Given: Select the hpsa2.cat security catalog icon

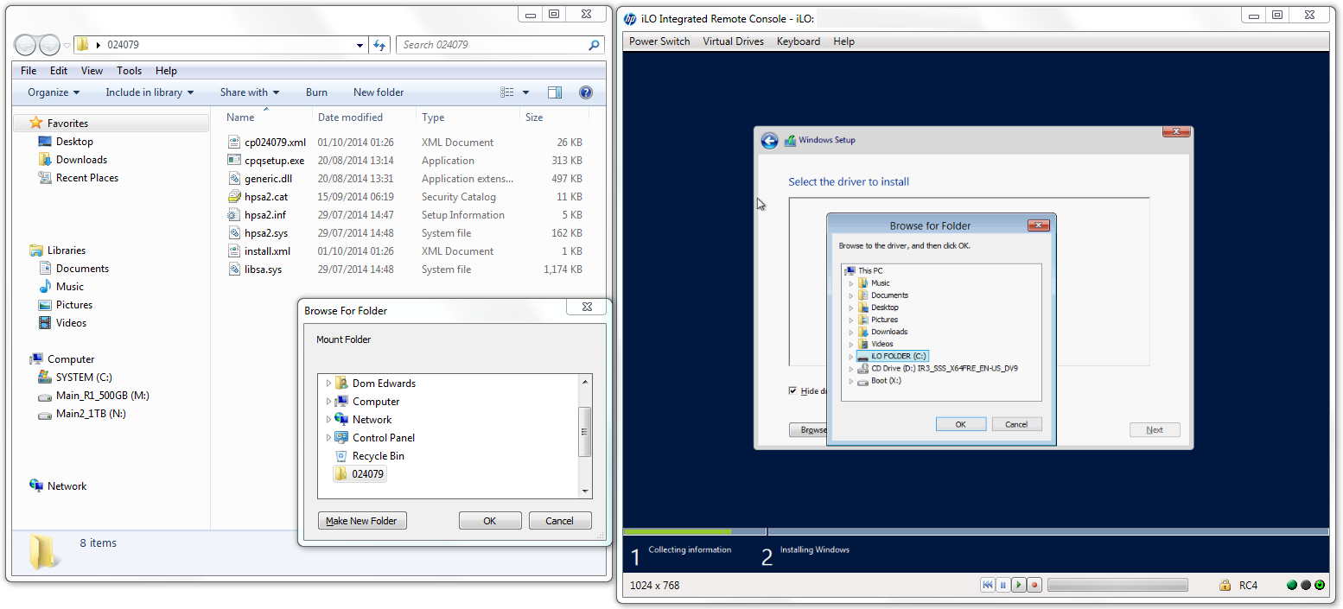Looking at the screenshot, I should [x=234, y=197].
